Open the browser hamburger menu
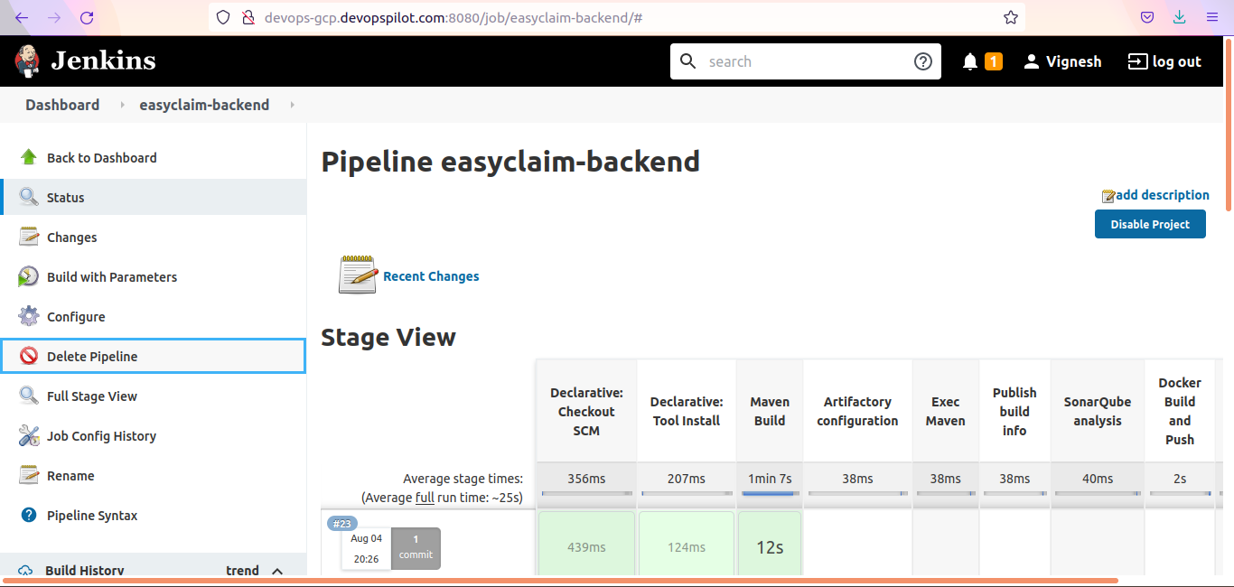 (x=1212, y=17)
